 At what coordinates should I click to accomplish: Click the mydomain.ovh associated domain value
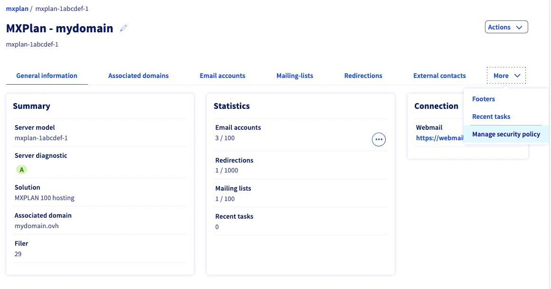pyautogui.click(x=37, y=226)
